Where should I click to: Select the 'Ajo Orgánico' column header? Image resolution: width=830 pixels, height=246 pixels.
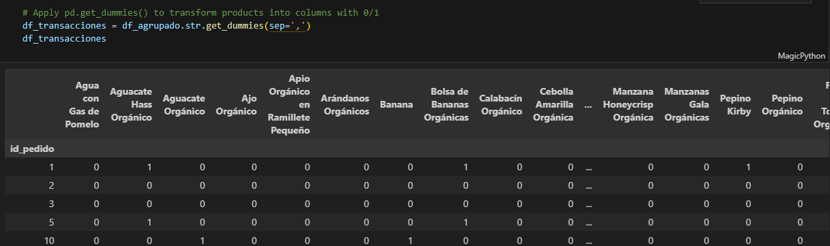click(236, 105)
